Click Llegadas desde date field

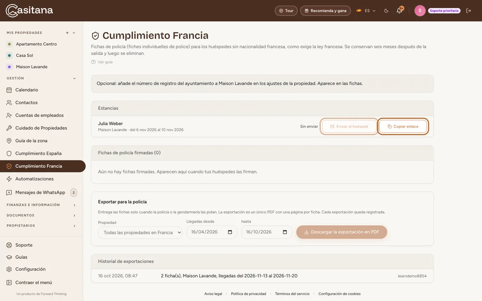212,232
